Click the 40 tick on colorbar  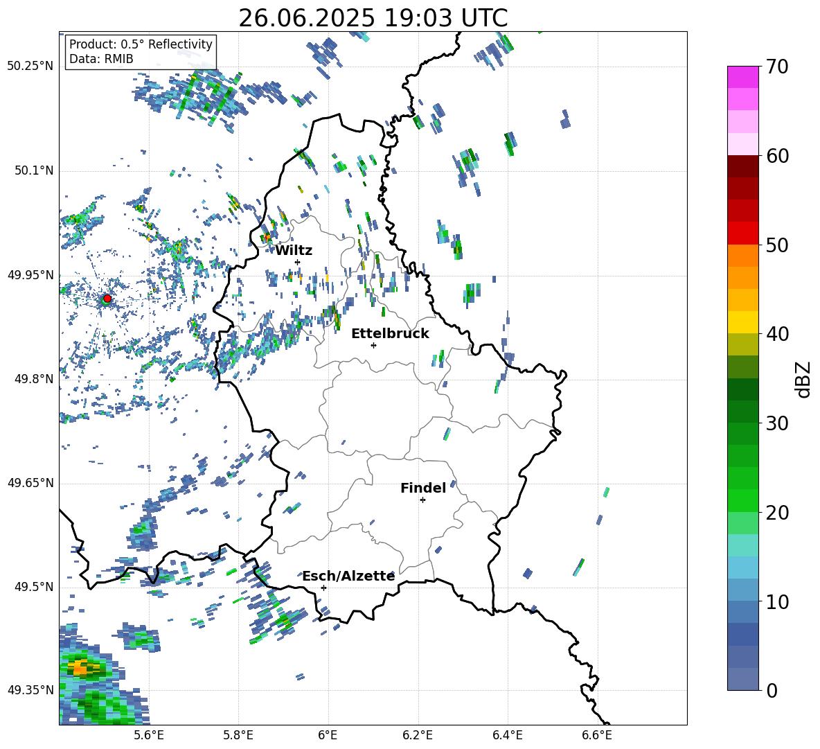[777, 334]
